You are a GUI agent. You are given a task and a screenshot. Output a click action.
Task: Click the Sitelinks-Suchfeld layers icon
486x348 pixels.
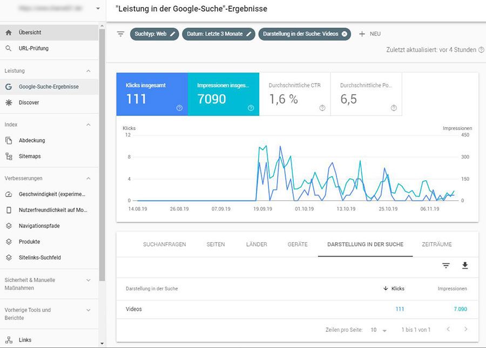point(9,257)
